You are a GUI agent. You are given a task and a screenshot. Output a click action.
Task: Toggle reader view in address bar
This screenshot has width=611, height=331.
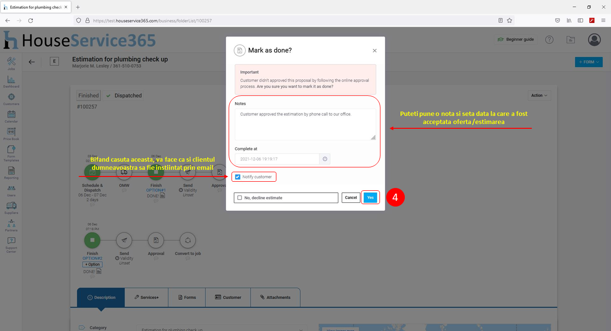pos(500,21)
